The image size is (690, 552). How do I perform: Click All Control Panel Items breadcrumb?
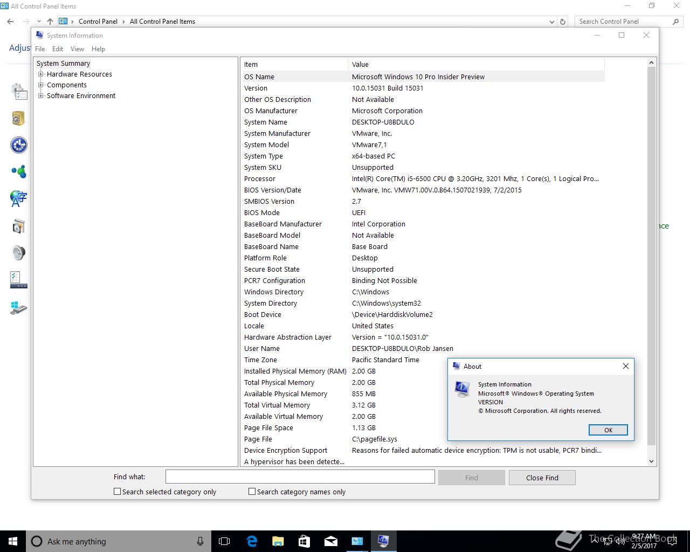tap(162, 22)
